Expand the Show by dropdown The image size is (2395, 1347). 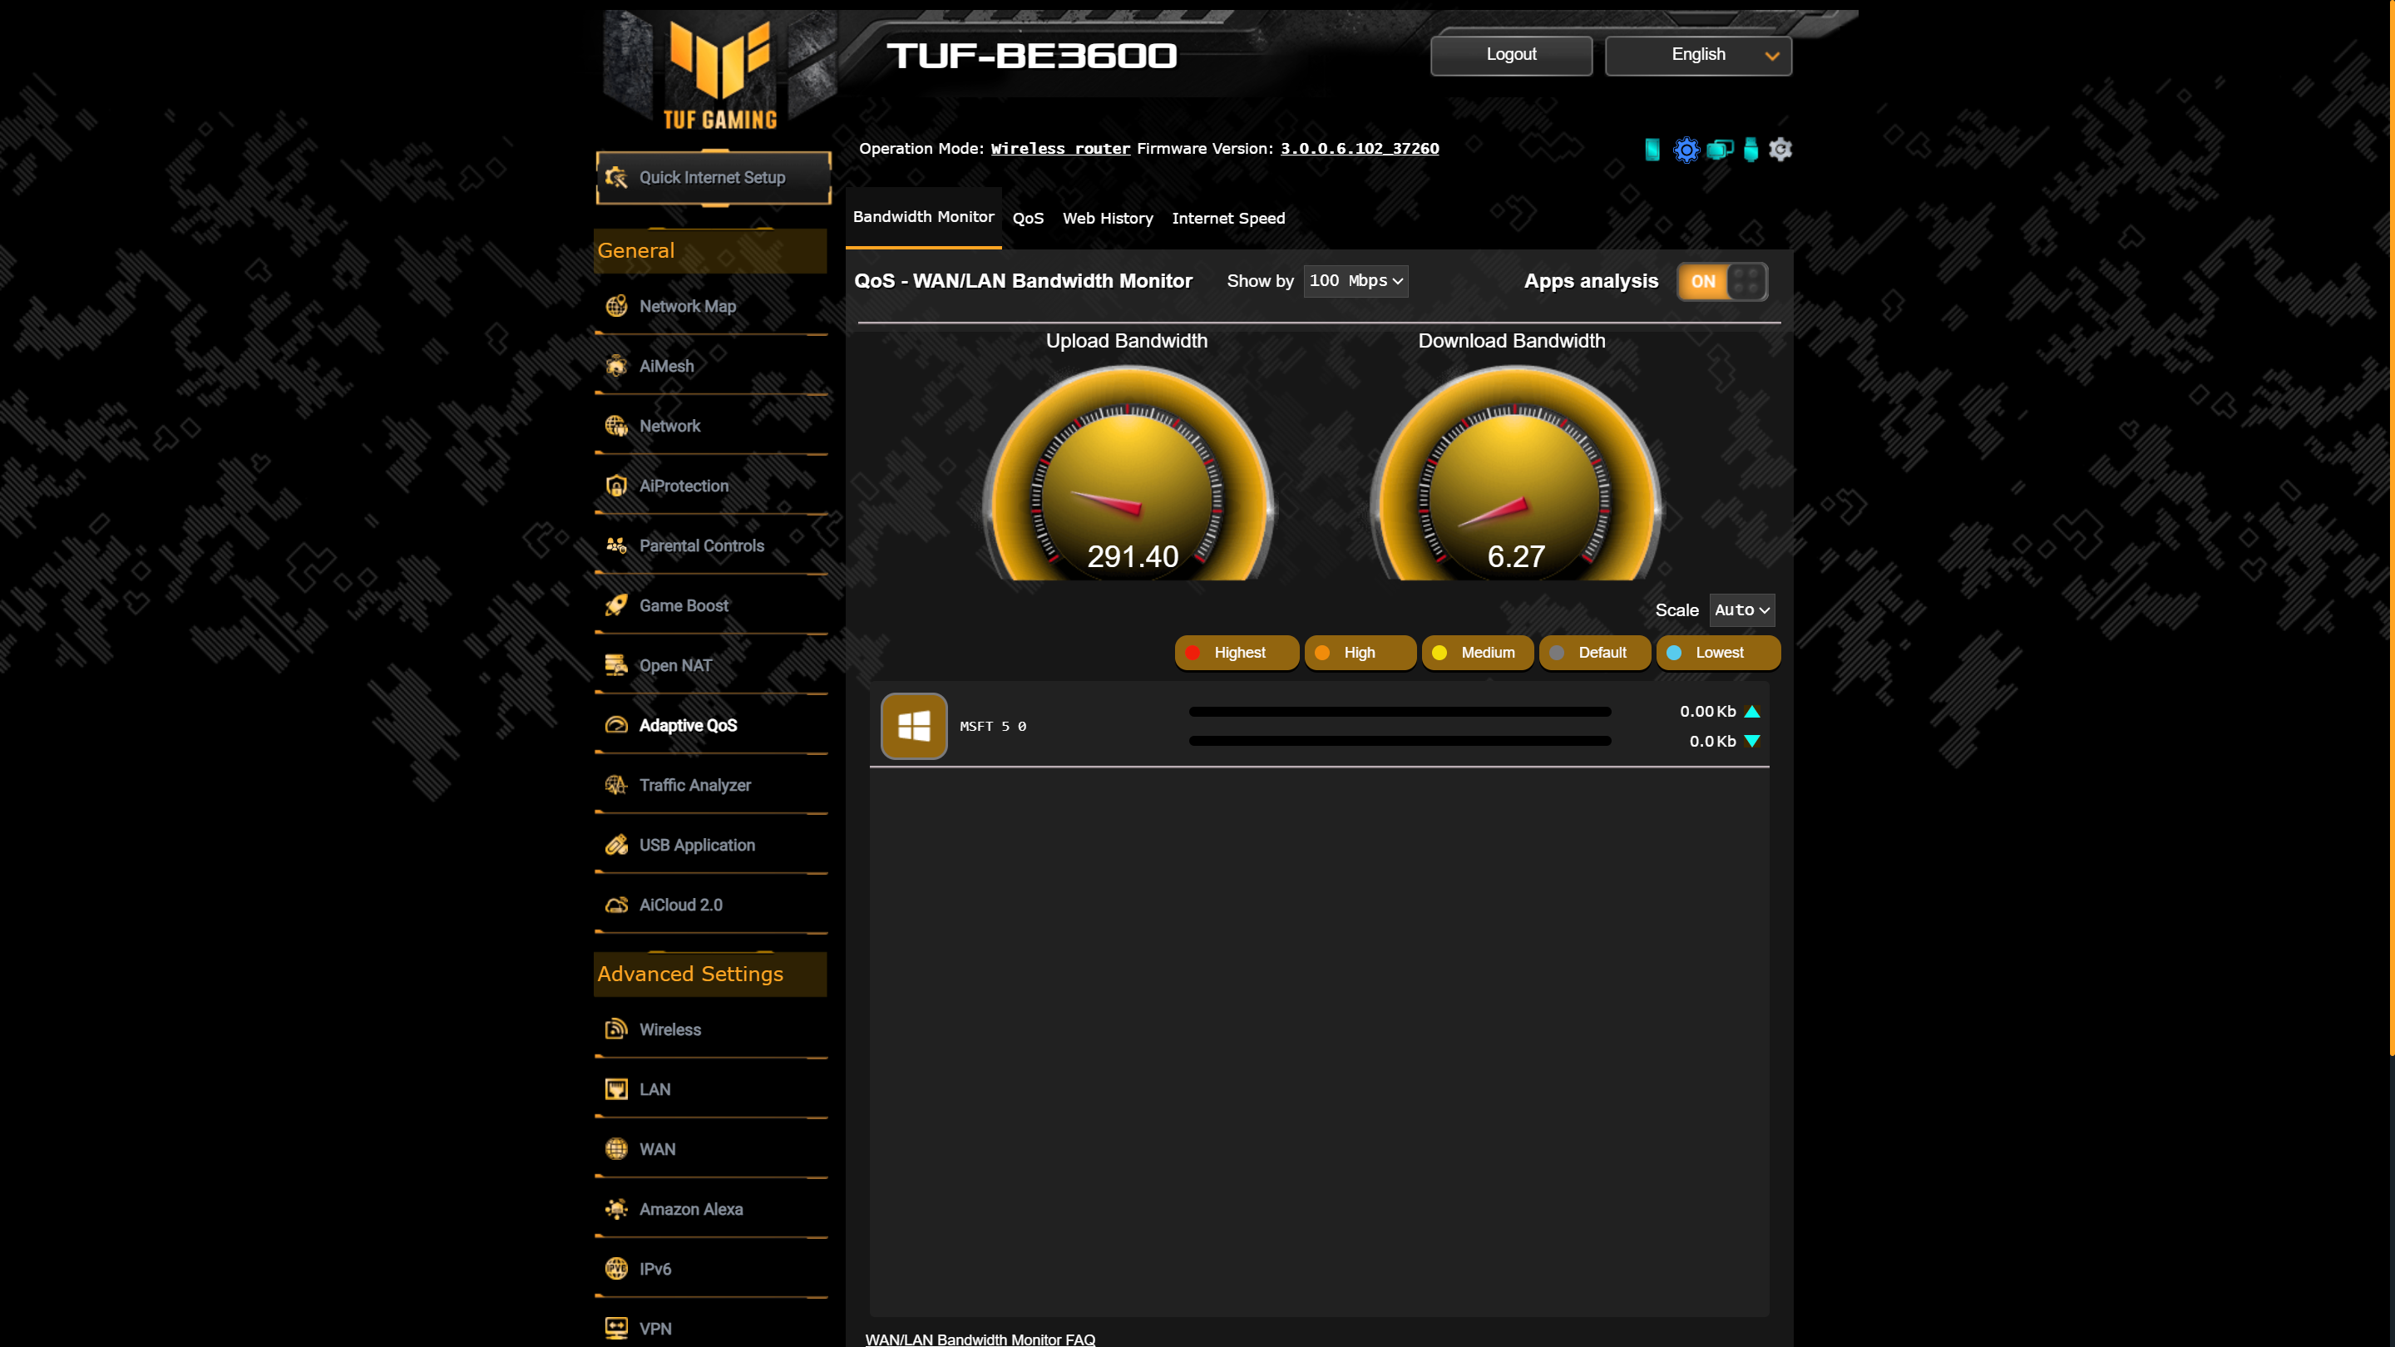click(x=1356, y=279)
